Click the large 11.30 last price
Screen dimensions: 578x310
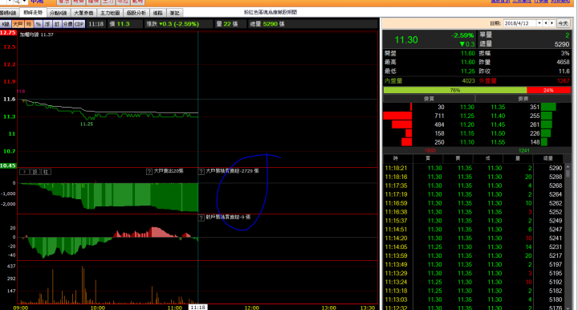tap(406, 40)
